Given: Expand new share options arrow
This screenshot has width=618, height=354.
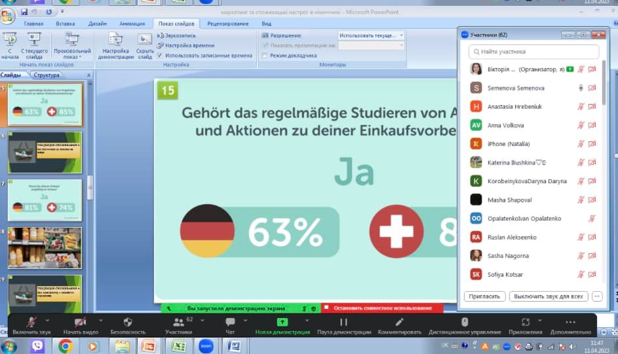Looking at the screenshot, I should click(x=307, y=321).
